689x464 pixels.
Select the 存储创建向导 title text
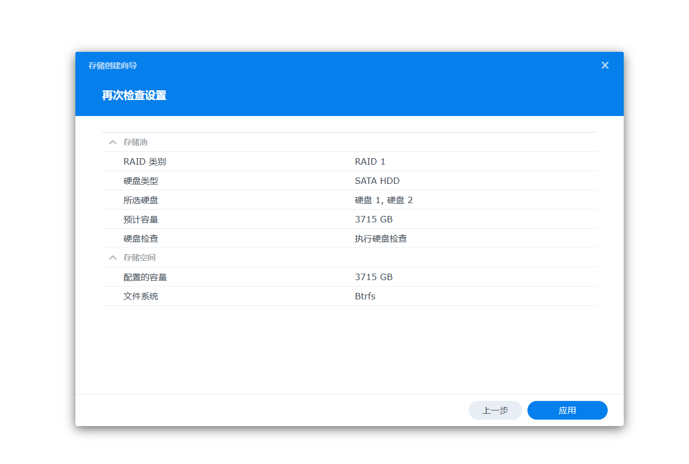click(x=113, y=65)
